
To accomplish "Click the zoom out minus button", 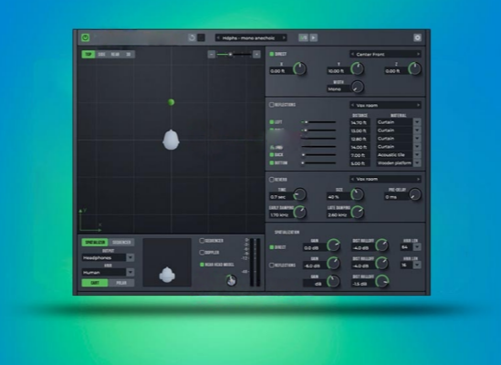I will [x=211, y=55].
